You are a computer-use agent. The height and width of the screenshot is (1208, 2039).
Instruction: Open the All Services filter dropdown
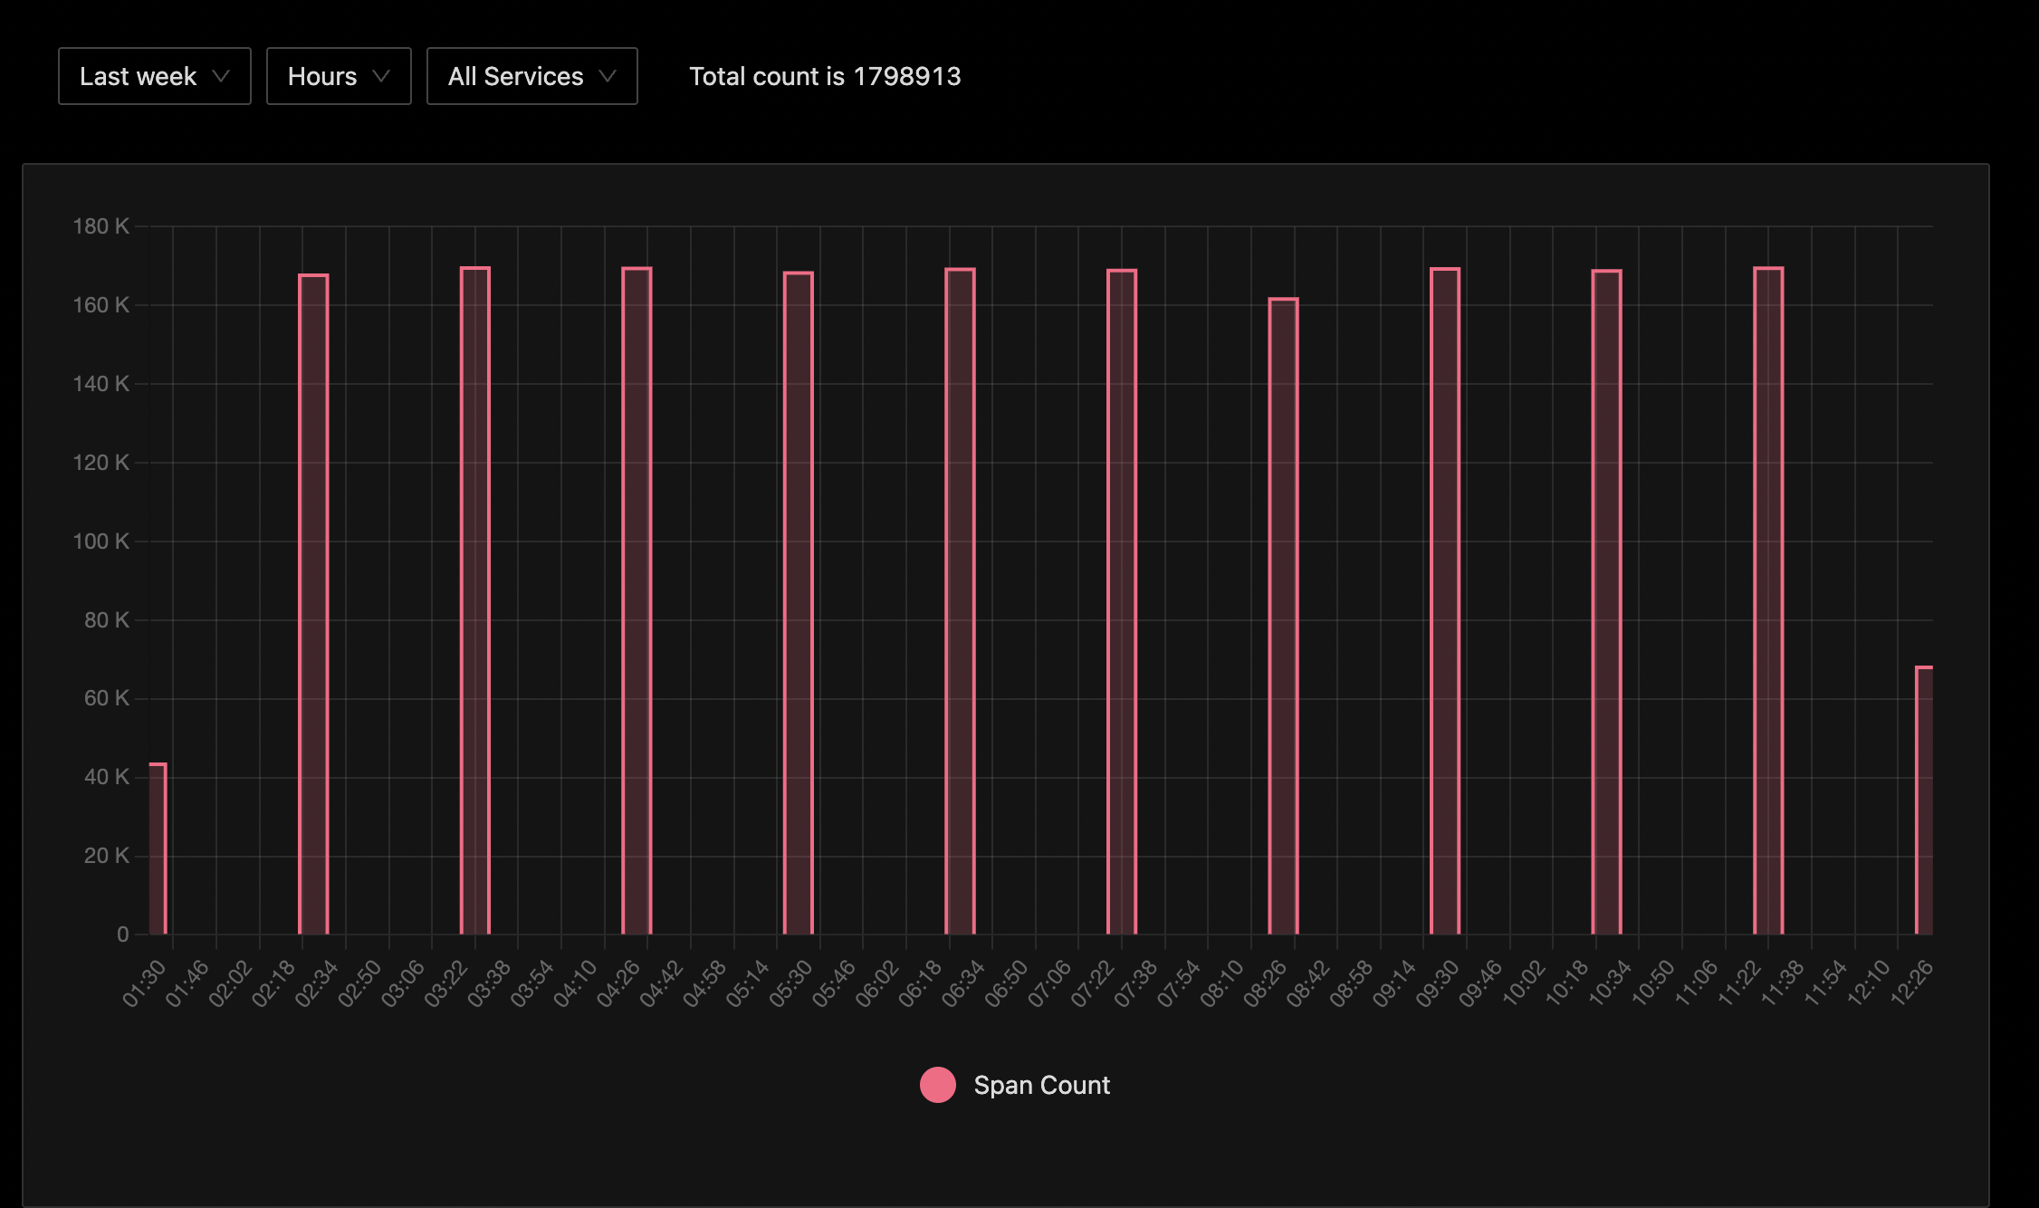click(531, 76)
